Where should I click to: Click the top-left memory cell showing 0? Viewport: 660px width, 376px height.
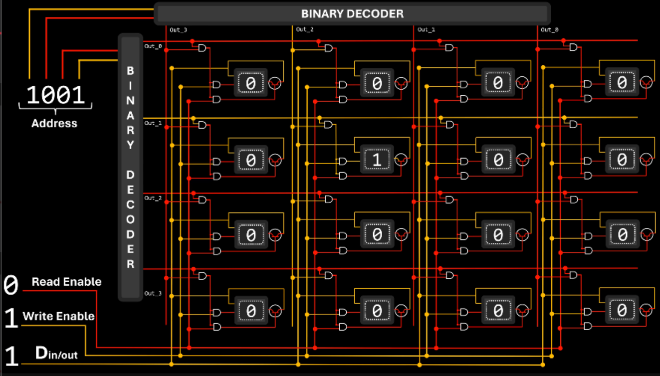pos(251,83)
